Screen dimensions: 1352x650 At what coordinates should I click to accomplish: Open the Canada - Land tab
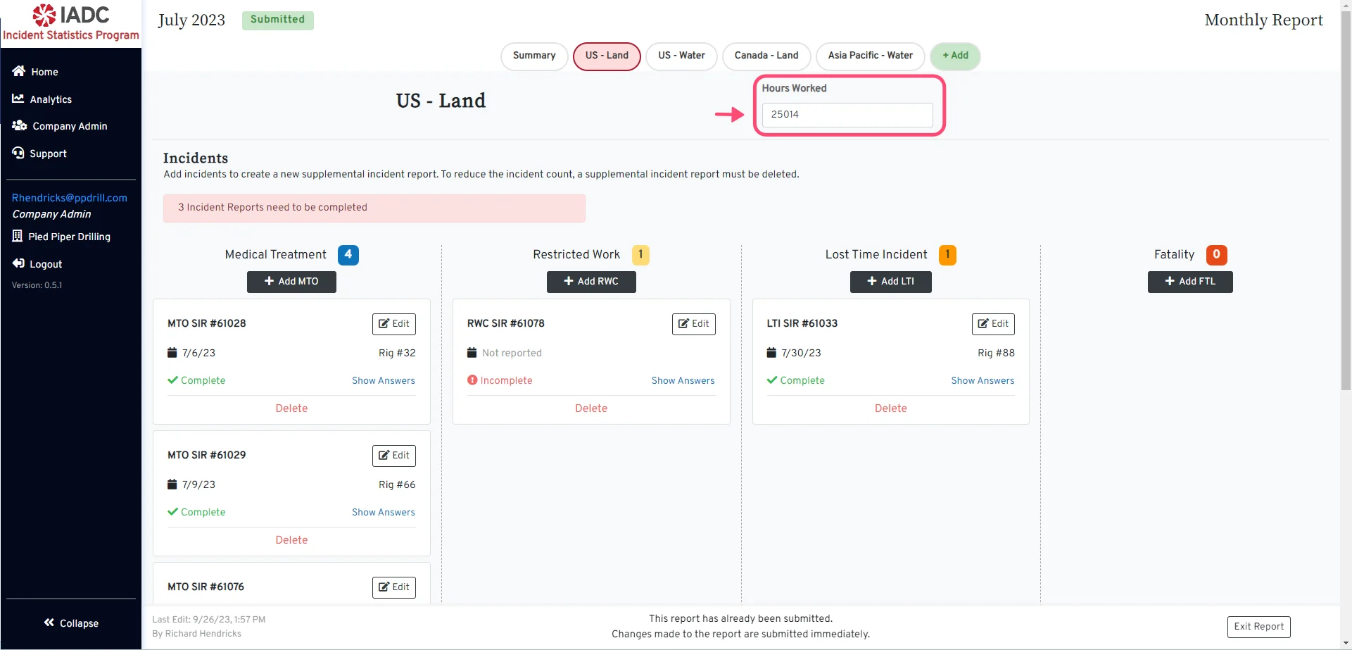[766, 56]
